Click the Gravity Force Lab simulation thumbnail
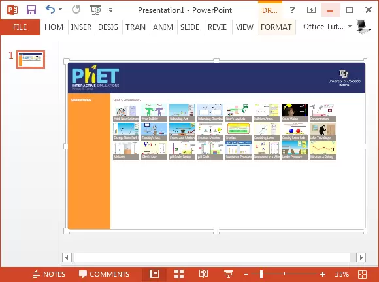Screen dimensions: 379x282 (295, 132)
